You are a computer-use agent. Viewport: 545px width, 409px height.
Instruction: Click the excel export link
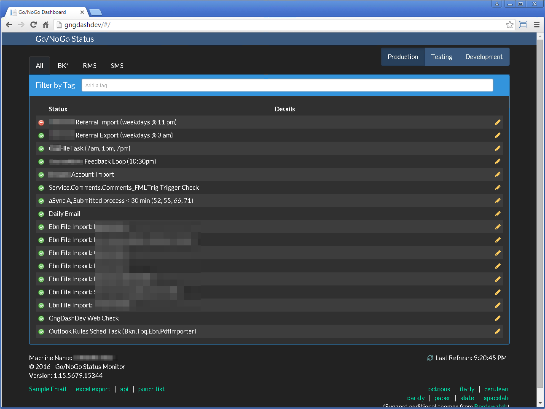coord(93,389)
